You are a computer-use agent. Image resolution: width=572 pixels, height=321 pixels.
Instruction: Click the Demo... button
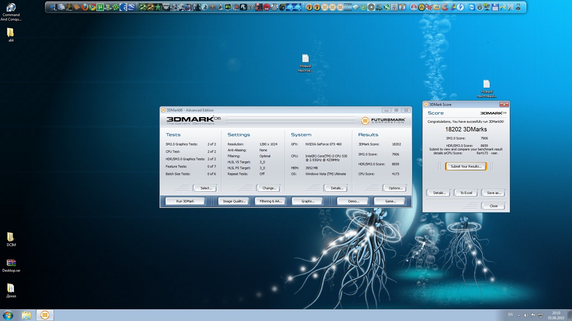tap(353, 201)
